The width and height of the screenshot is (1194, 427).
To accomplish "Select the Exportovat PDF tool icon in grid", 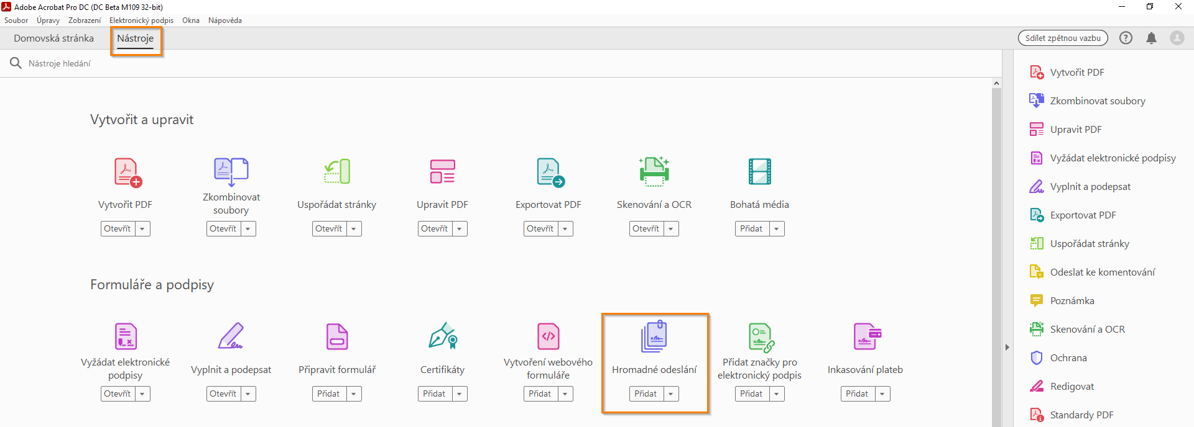I will (550, 173).
